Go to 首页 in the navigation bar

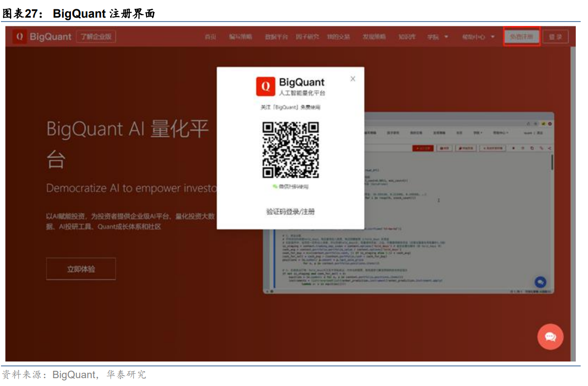[210, 37]
